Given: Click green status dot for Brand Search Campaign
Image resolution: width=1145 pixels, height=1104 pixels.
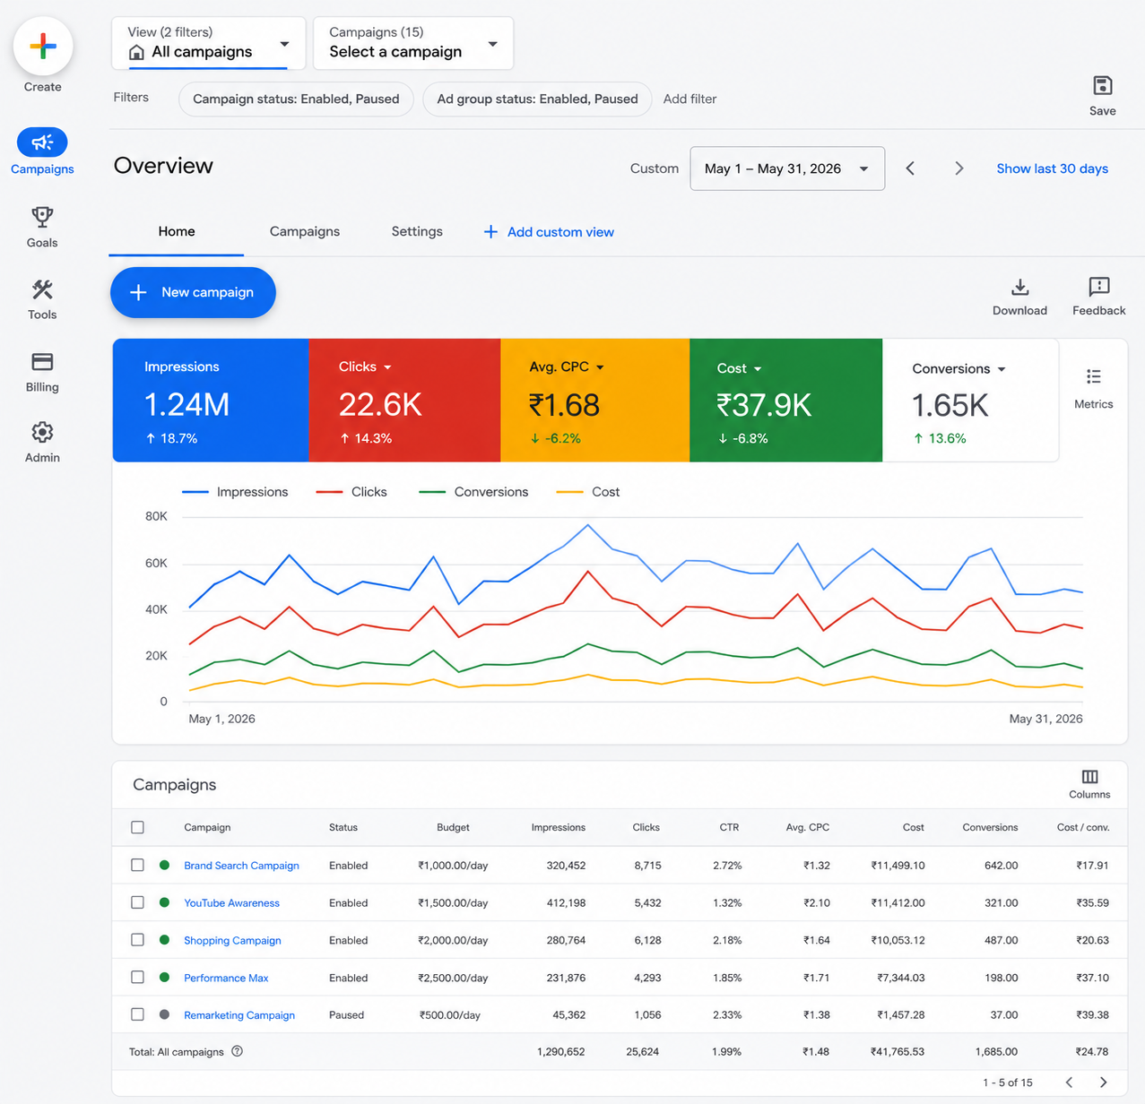Looking at the screenshot, I should click(x=164, y=865).
